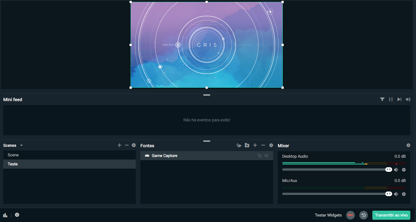Remove selected source with minus icon
The image size is (416, 222).
pyautogui.click(x=263, y=145)
